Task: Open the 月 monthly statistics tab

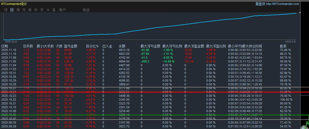Action: click(x=24, y=10)
